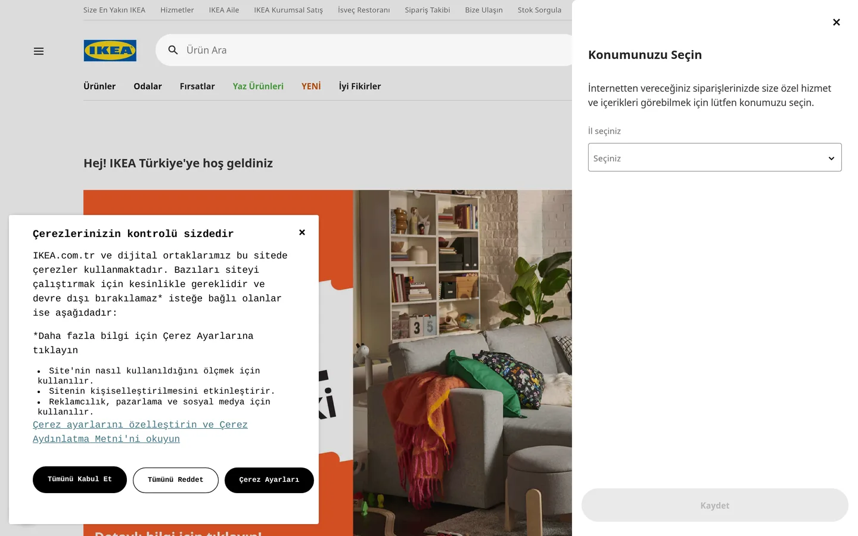Open the cookie settings and policy link
Viewport: 858px width, 536px height.
point(140,432)
